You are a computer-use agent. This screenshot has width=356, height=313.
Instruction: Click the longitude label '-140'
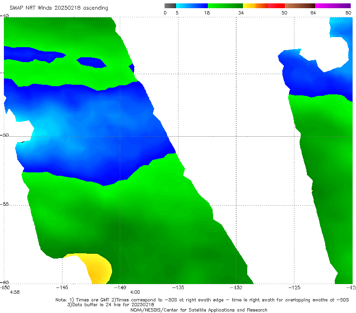pyautogui.click(x=120, y=287)
